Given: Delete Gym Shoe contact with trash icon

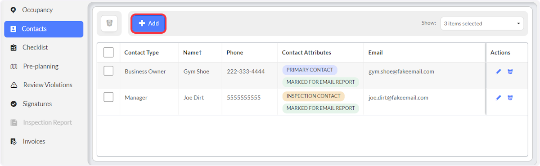Looking at the screenshot, I should pos(510,72).
